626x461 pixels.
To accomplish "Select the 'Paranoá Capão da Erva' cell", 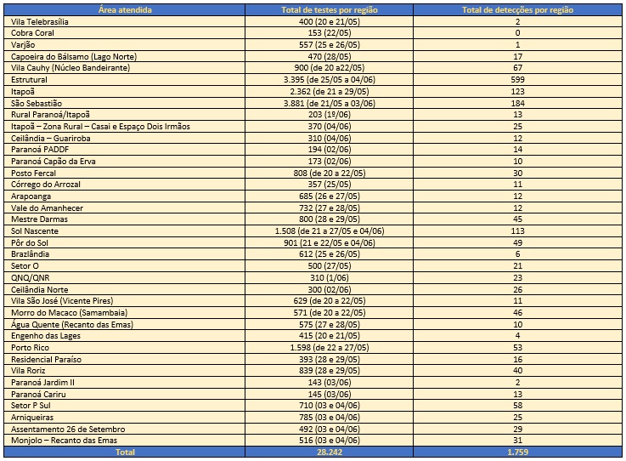I will (x=125, y=161).
